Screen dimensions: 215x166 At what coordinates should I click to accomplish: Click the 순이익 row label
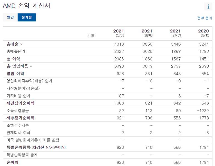[13, 162]
